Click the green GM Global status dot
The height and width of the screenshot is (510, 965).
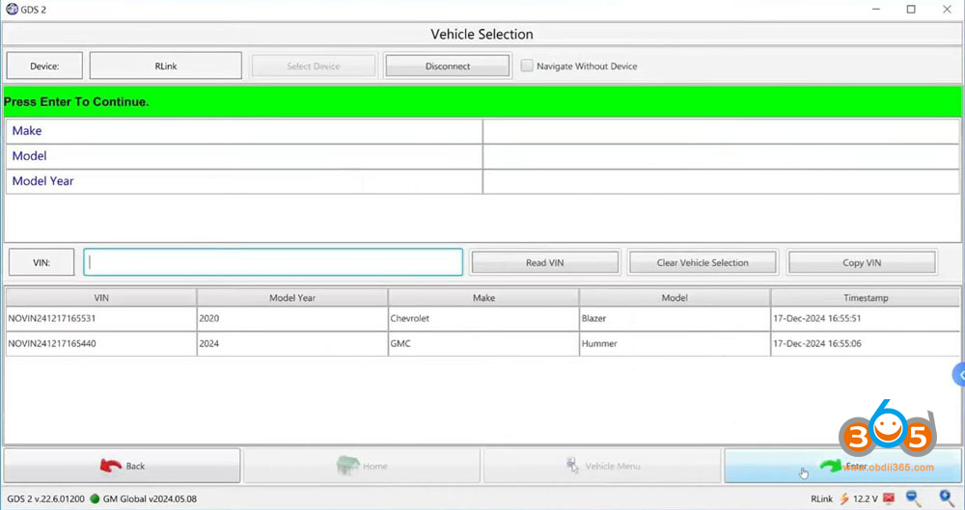pos(96,498)
